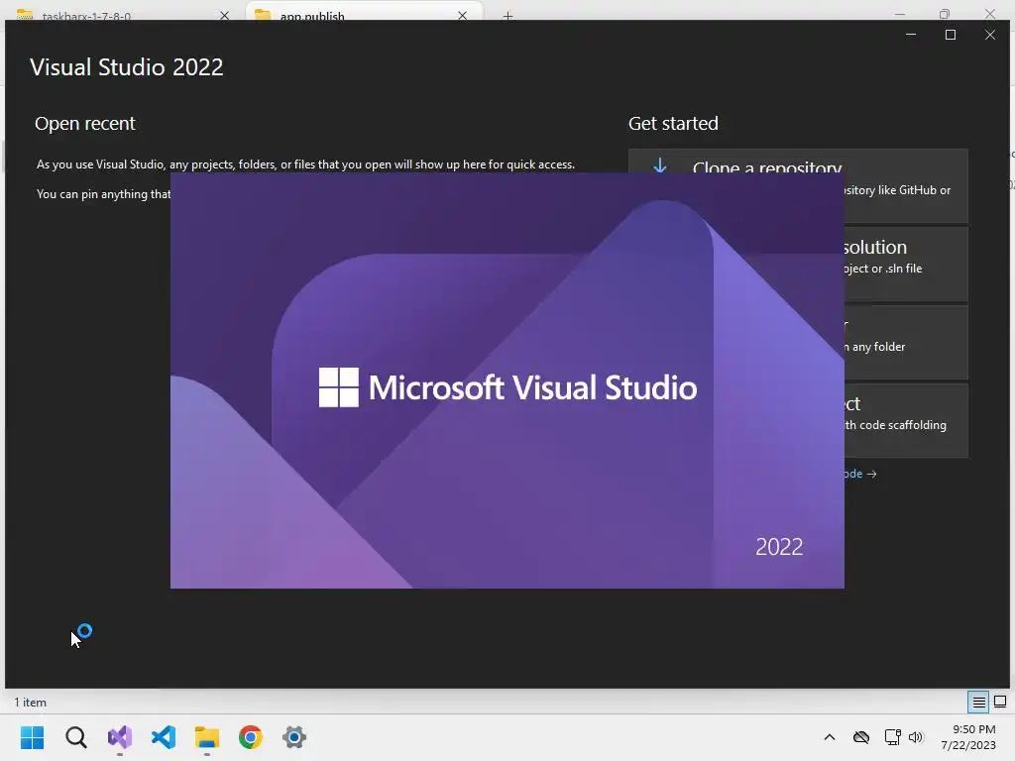This screenshot has height=761, width=1015.
Task: Click the Get started heading
Action: (673, 123)
